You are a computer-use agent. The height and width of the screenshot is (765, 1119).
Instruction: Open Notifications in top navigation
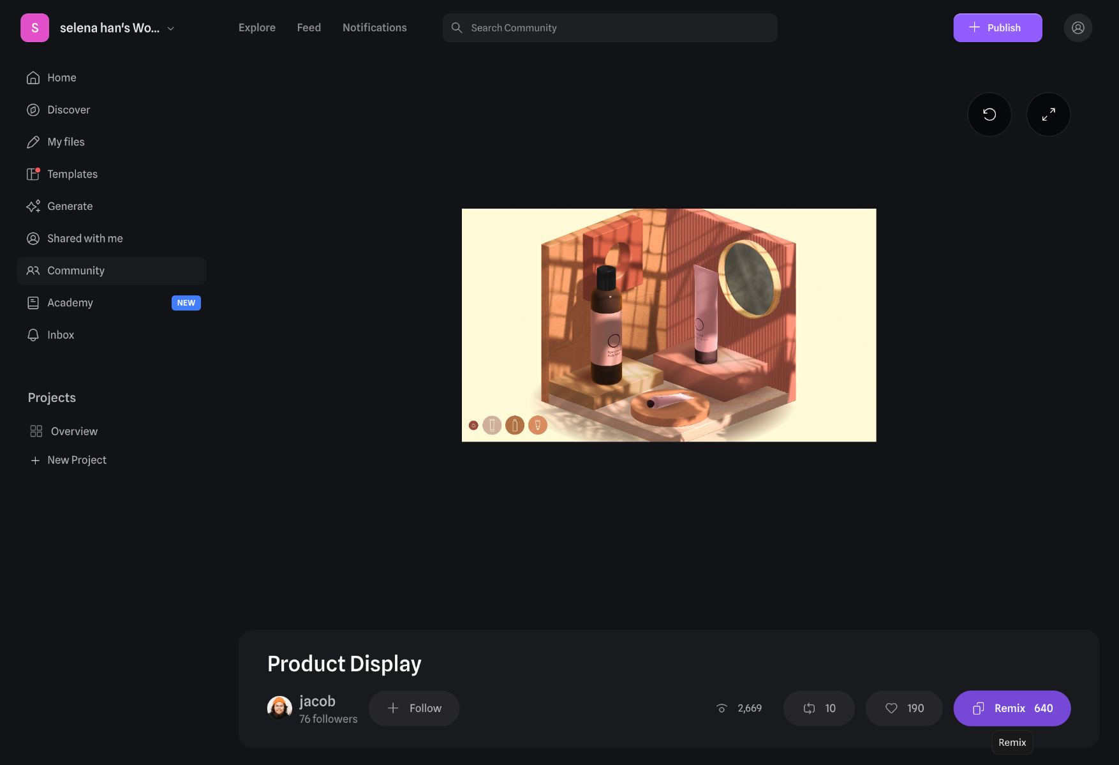[374, 28]
